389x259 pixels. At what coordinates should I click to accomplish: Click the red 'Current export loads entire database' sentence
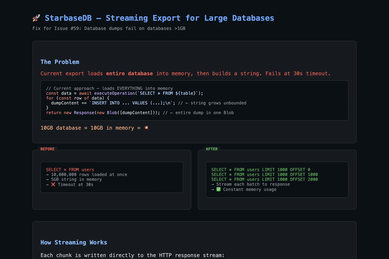click(x=185, y=73)
